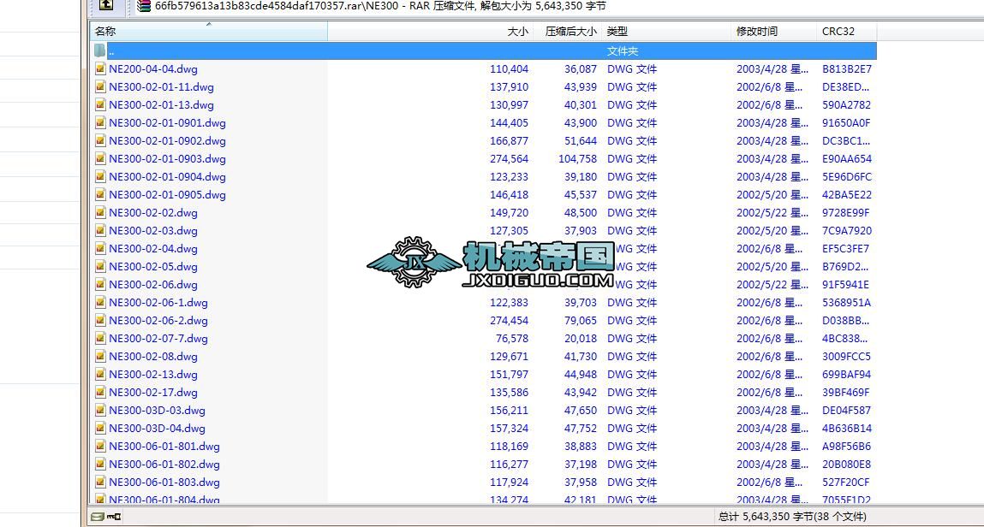Sort by the 压缩后大小 column header
Viewport: 984px width, 527px height.
(x=567, y=32)
